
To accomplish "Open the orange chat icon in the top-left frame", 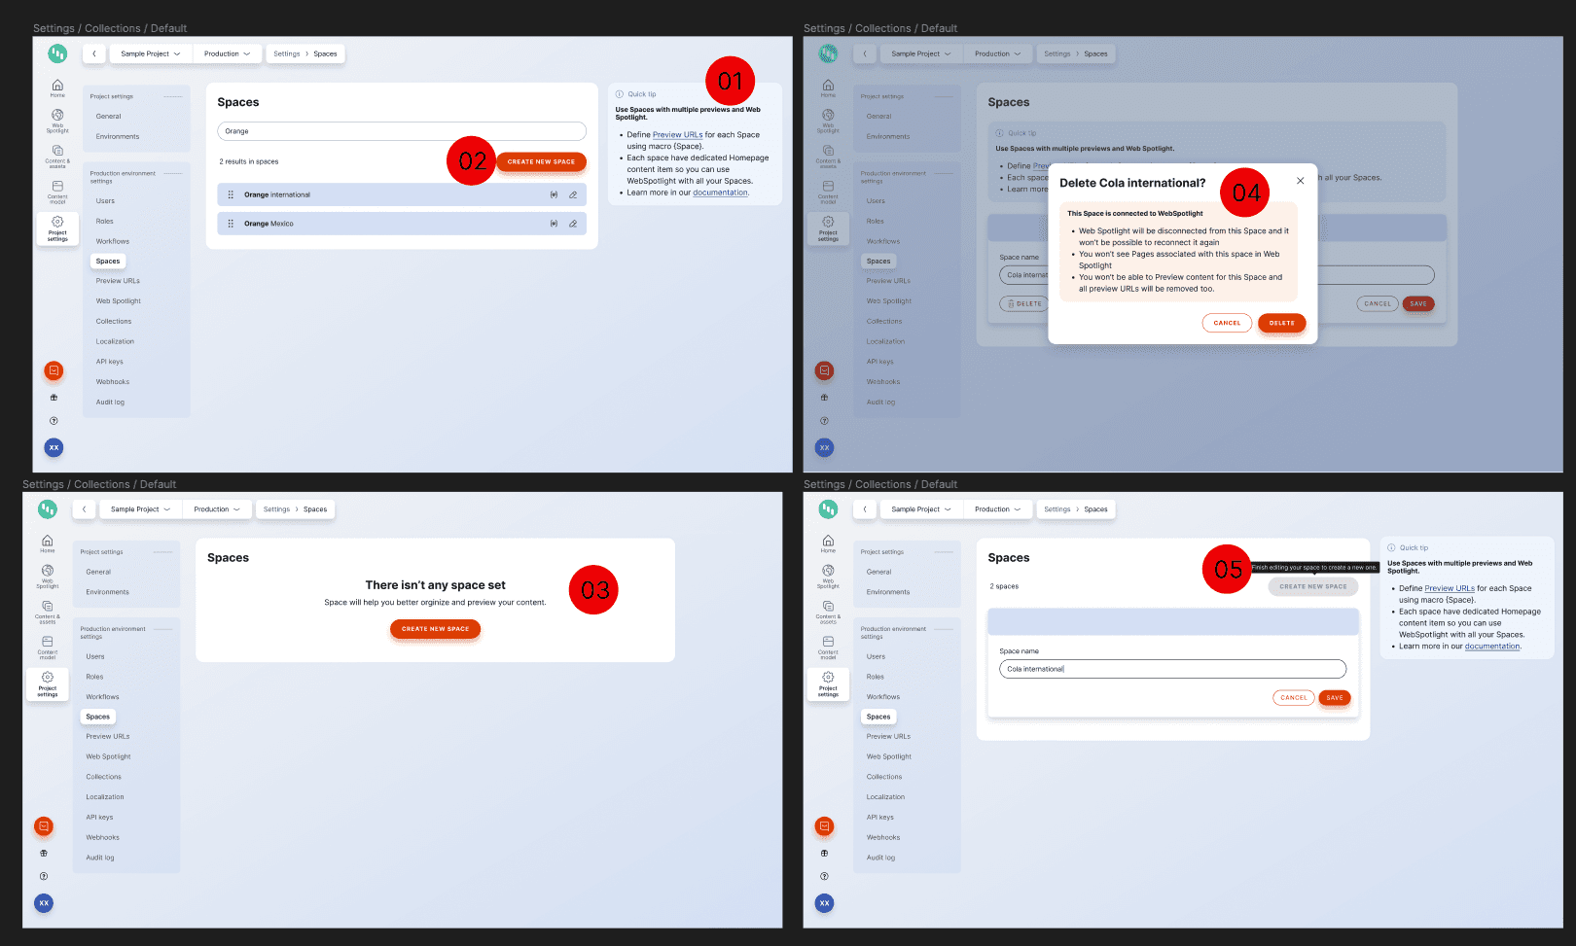I will pos(54,370).
